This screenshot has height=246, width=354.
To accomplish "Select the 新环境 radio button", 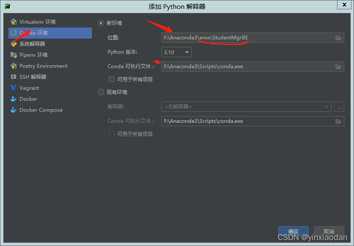I will point(101,23).
